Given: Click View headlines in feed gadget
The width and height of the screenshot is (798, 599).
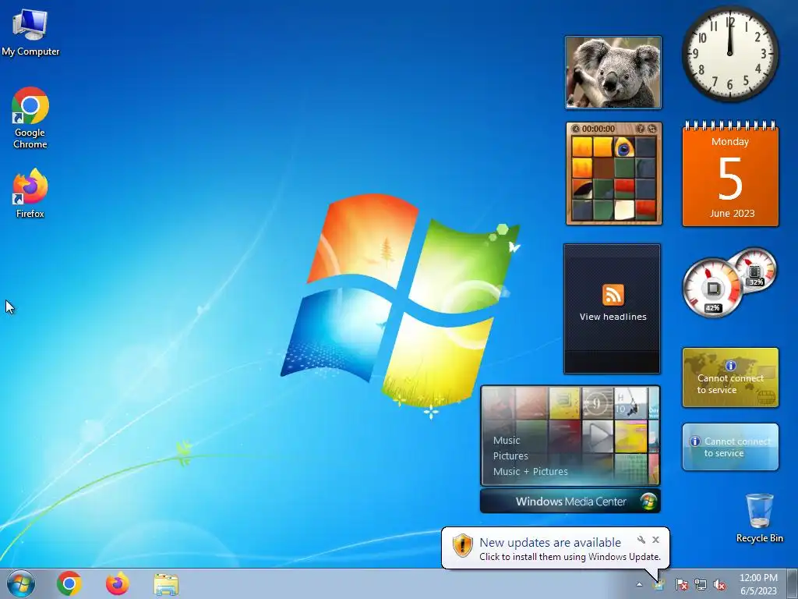Looking at the screenshot, I should click(x=613, y=317).
